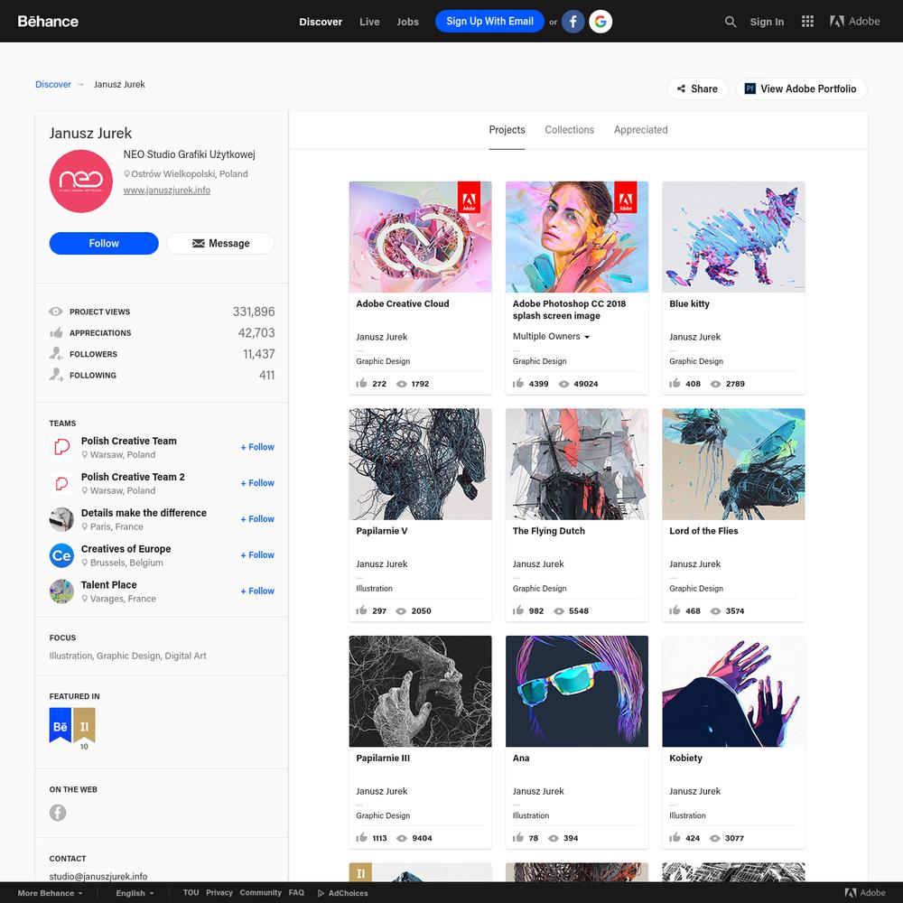Click the Message button
The image size is (903, 903).
(220, 244)
